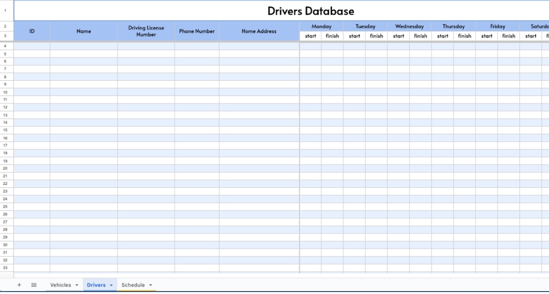Select the Friday finish header cell
The height and width of the screenshot is (294, 549).
[508, 36]
